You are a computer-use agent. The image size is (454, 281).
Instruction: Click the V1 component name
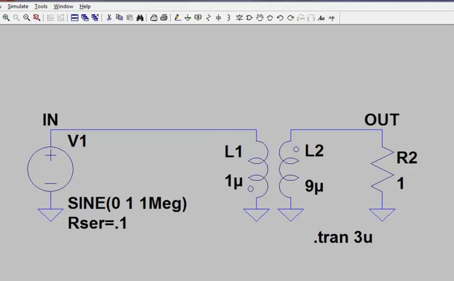coord(77,141)
